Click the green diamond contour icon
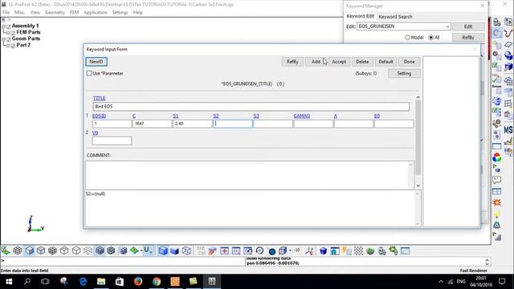This screenshot has width=514, height=289. pos(134,251)
